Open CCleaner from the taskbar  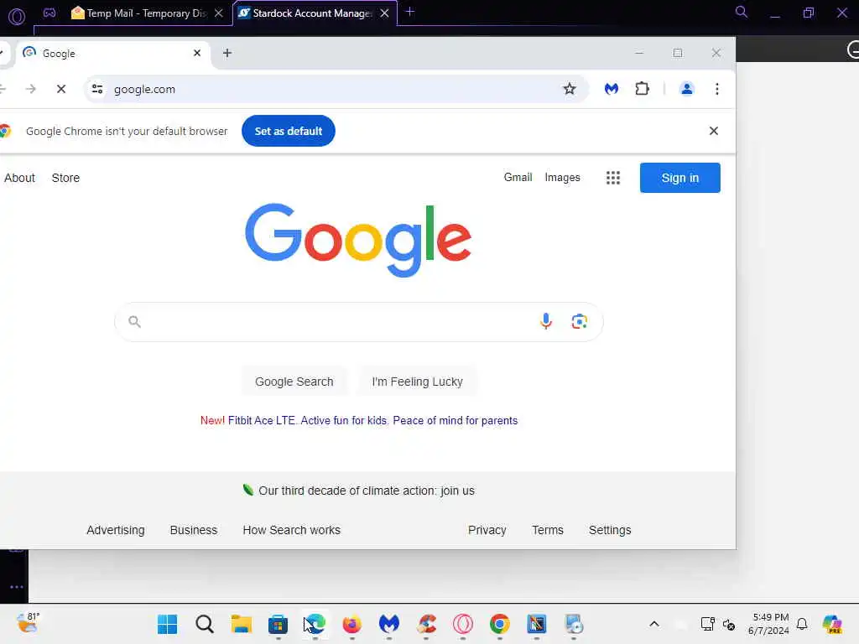pos(426,624)
